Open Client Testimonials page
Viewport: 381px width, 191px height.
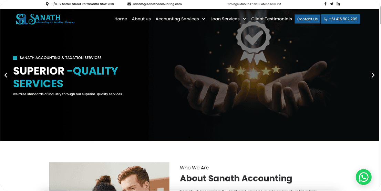271,19
